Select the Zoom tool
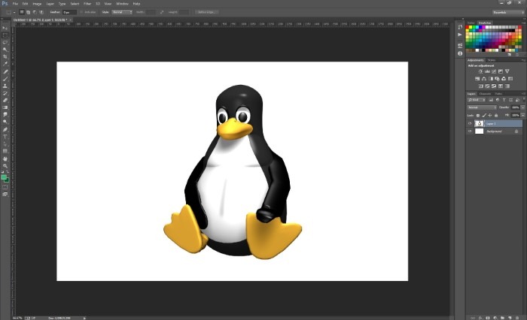 5,166
